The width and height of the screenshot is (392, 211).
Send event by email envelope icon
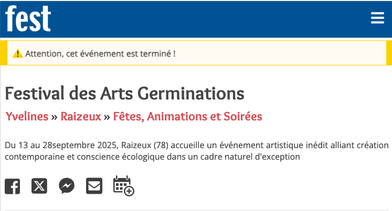94,186
